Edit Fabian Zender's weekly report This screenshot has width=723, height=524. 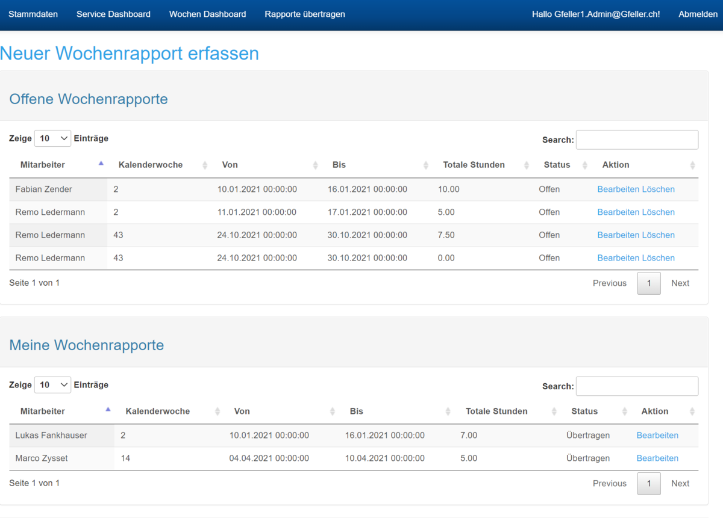[x=618, y=190]
